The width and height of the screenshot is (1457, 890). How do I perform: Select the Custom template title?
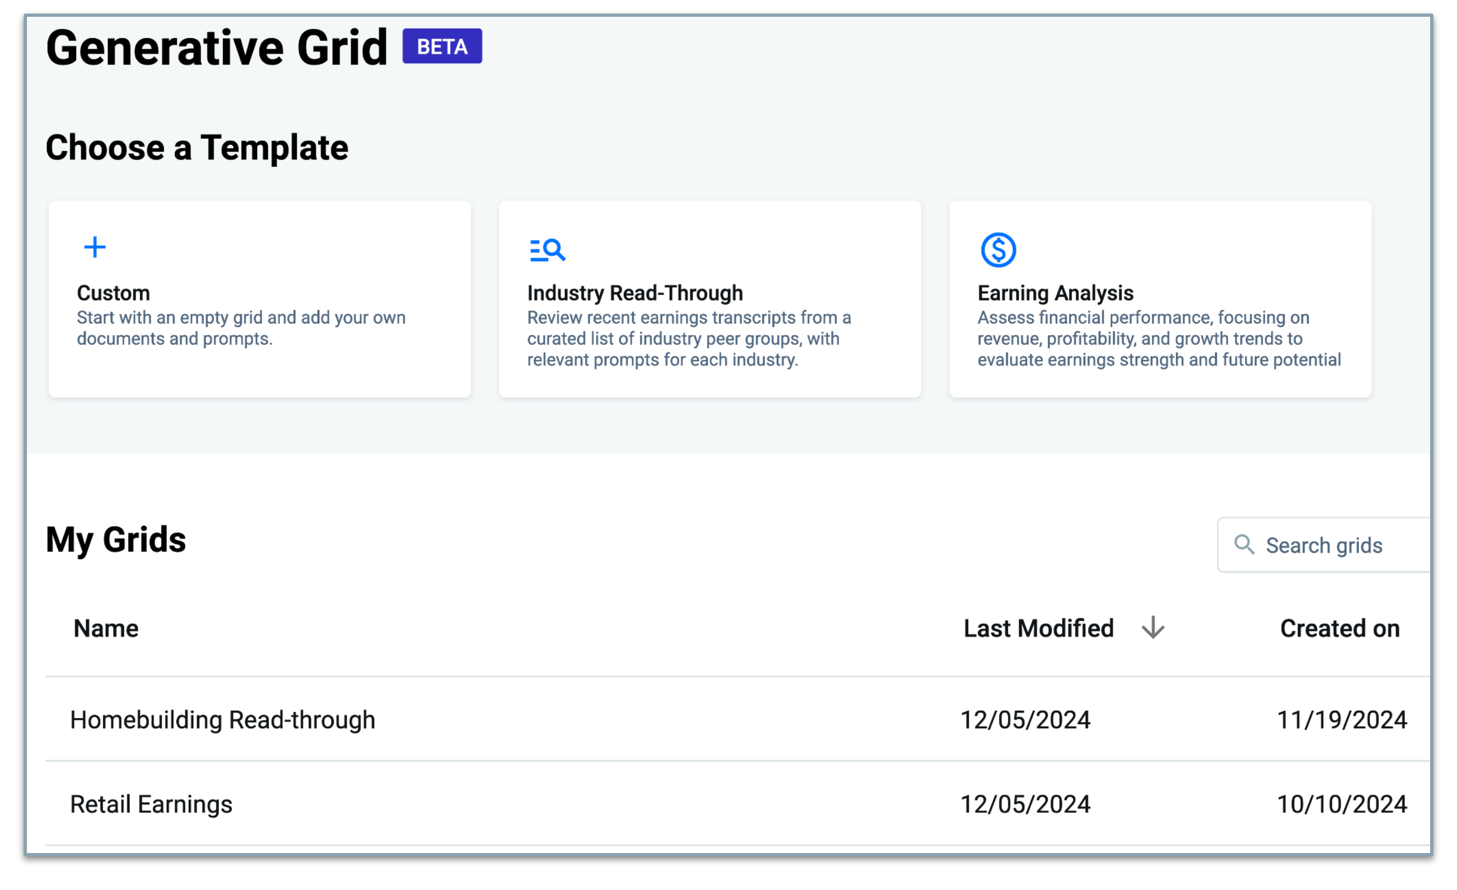click(114, 293)
